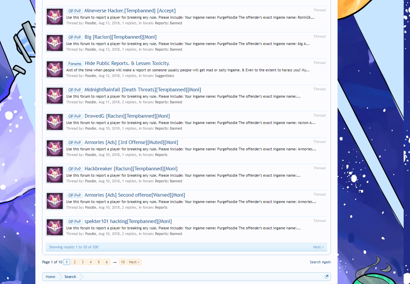Open thread Big [Racism][Tempbanned][Moni]

coord(121,37)
